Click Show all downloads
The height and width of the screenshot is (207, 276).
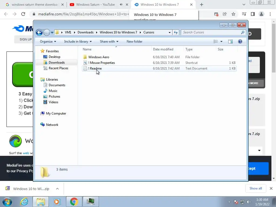256,188
